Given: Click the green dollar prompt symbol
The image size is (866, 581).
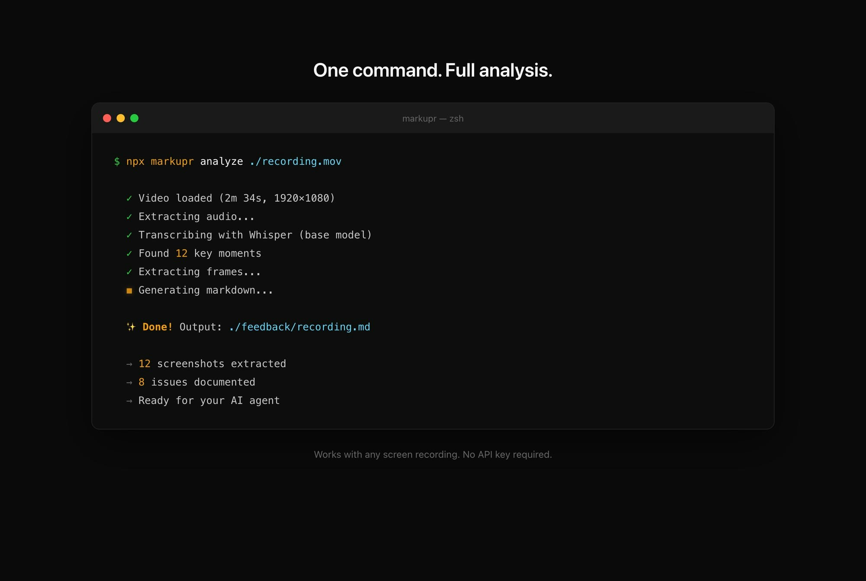Looking at the screenshot, I should [117, 161].
